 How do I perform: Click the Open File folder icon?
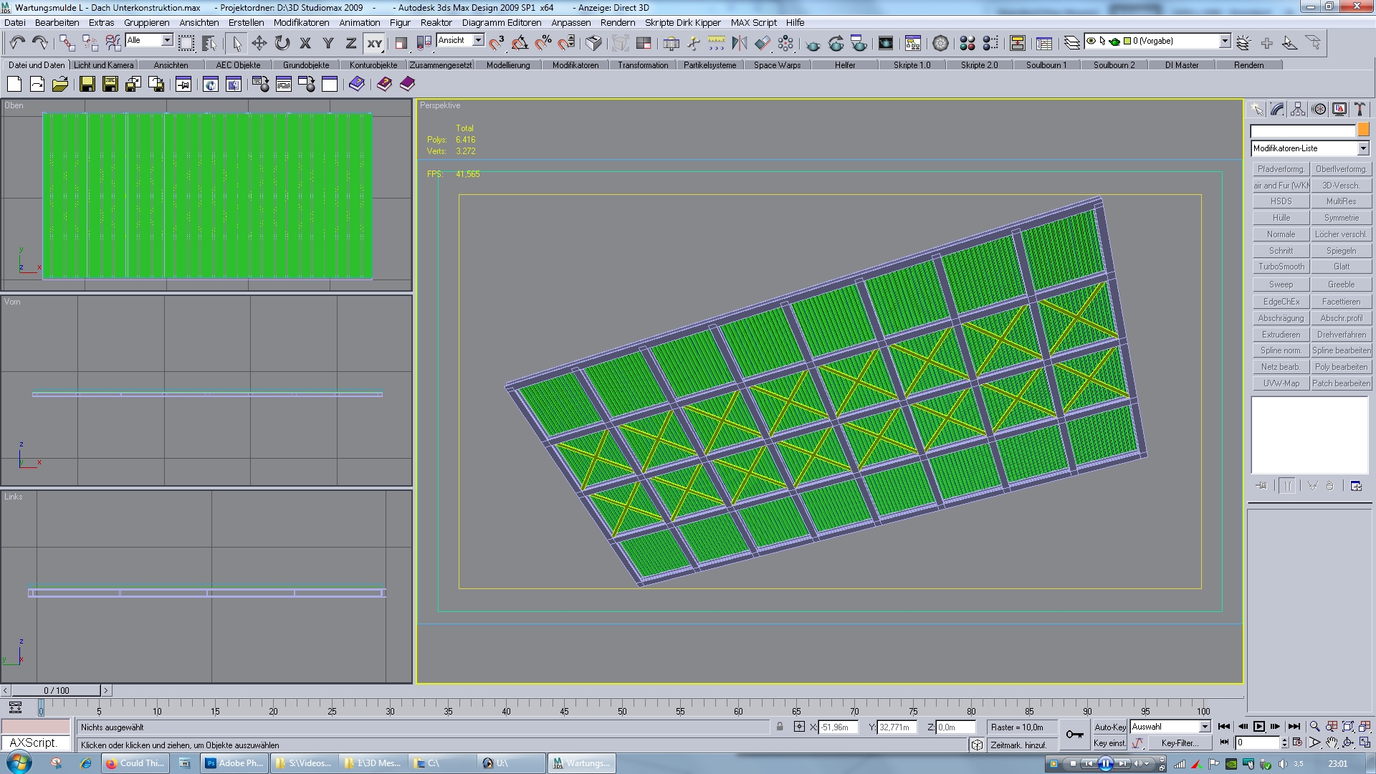click(60, 85)
